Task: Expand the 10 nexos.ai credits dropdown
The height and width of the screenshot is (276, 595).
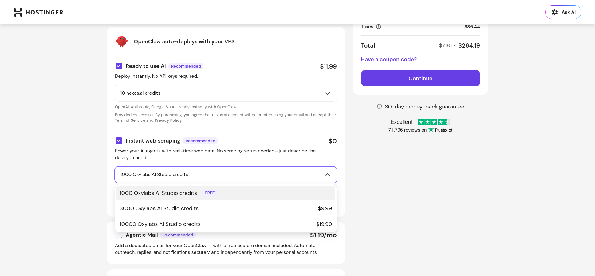Action: point(226,93)
